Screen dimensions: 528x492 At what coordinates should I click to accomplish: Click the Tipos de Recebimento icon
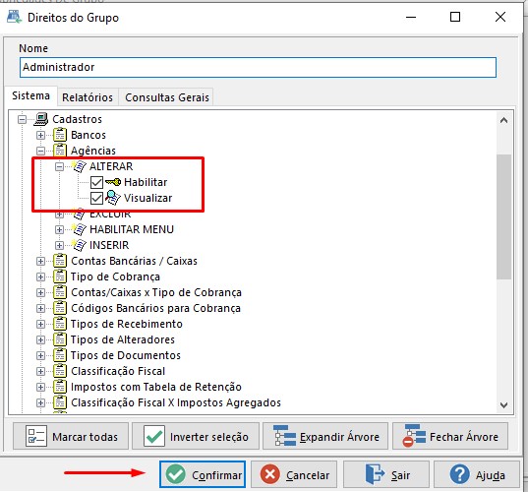click(60, 324)
